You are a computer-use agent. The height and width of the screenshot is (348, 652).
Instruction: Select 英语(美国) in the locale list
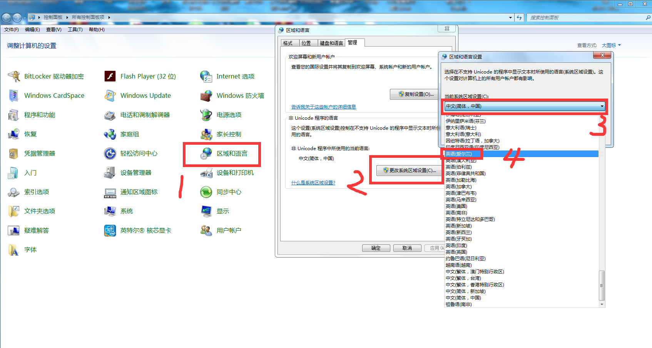[x=456, y=206]
